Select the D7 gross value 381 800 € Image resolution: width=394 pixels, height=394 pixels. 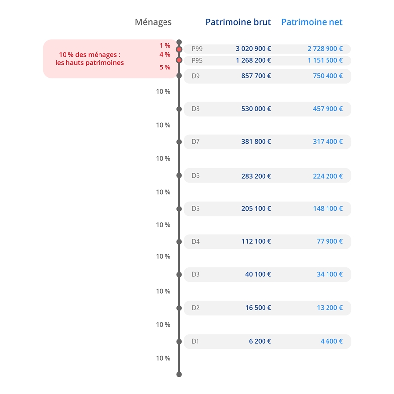point(256,142)
